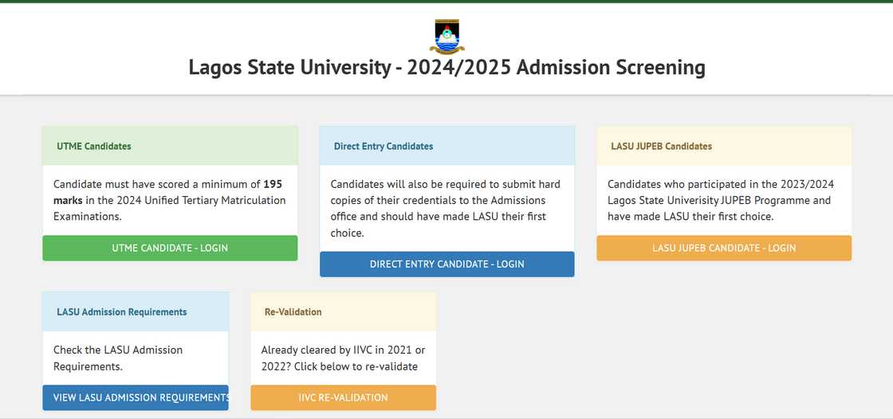
Task: Click the 'Already cleared by IIVC' description text
Action: (x=343, y=358)
